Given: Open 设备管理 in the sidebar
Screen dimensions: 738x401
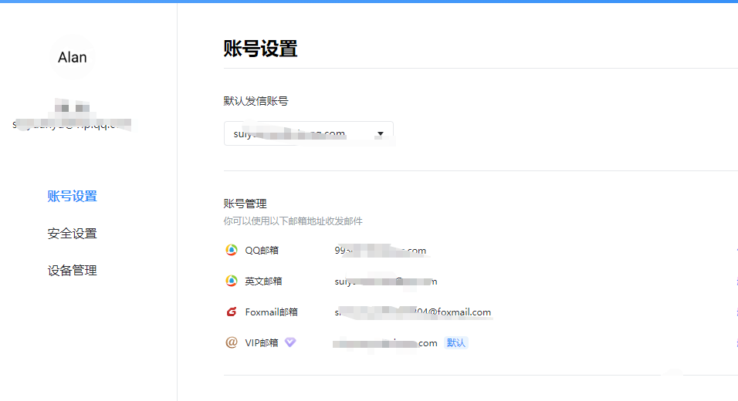Looking at the screenshot, I should coord(72,271).
